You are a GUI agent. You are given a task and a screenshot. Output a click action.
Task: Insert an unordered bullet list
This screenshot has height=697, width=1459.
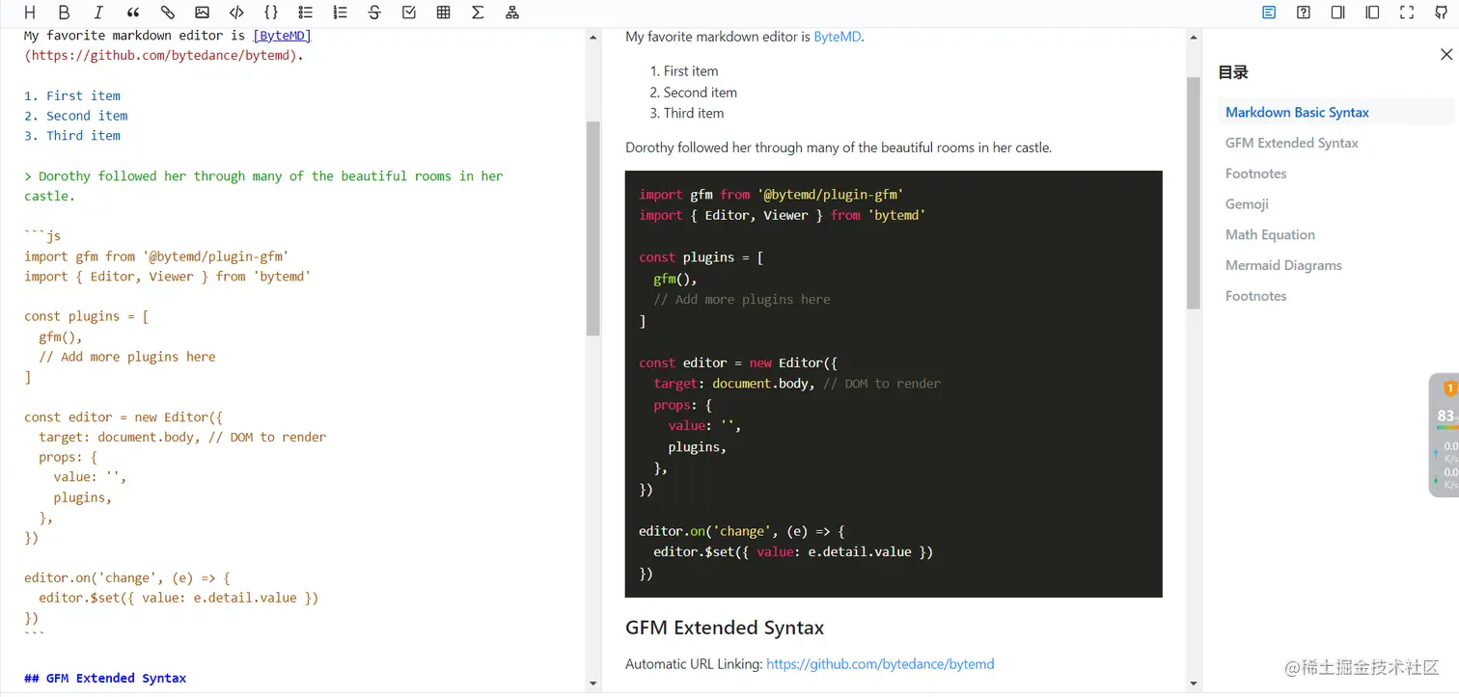tap(305, 13)
